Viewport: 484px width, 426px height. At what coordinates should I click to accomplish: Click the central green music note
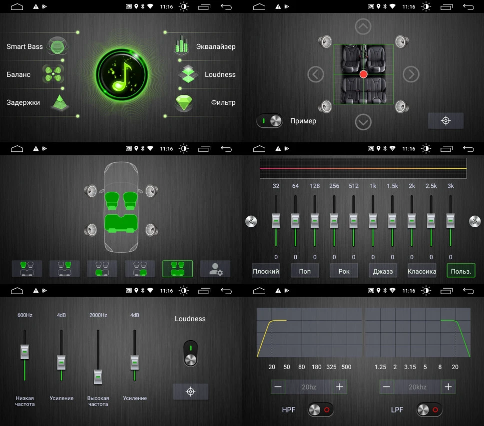[121, 74]
